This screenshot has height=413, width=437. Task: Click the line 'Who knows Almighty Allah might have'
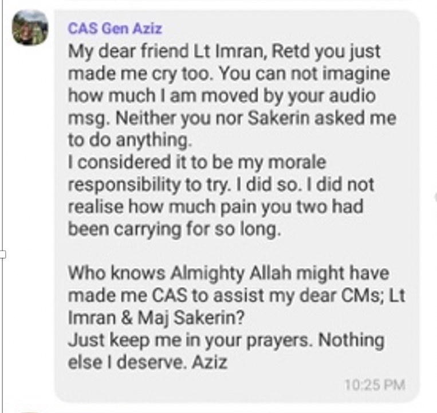tap(229, 273)
